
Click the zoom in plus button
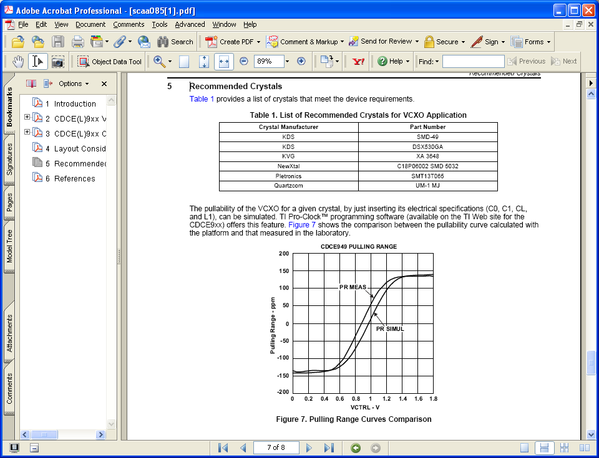point(301,61)
